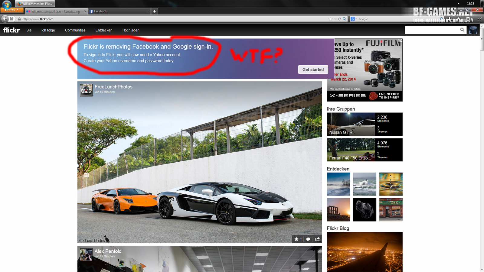Open the 'Sie' menu
Viewport: 484px width, 272px height.
click(x=29, y=30)
